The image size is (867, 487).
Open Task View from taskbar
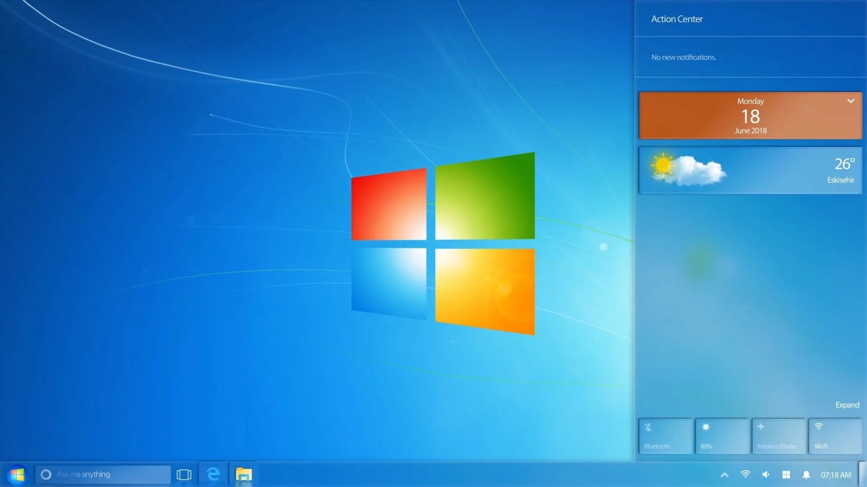point(184,474)
